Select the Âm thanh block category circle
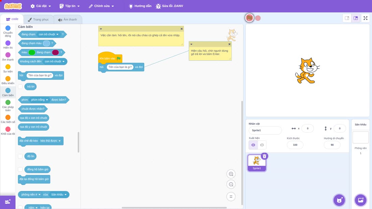The width and height of the screenshot is (372, 209). 8,55
